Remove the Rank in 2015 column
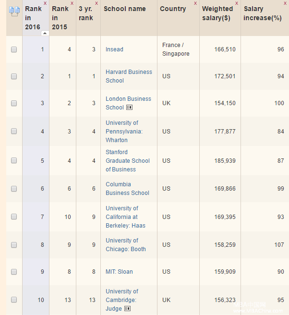289x315 pixels. 72,3
